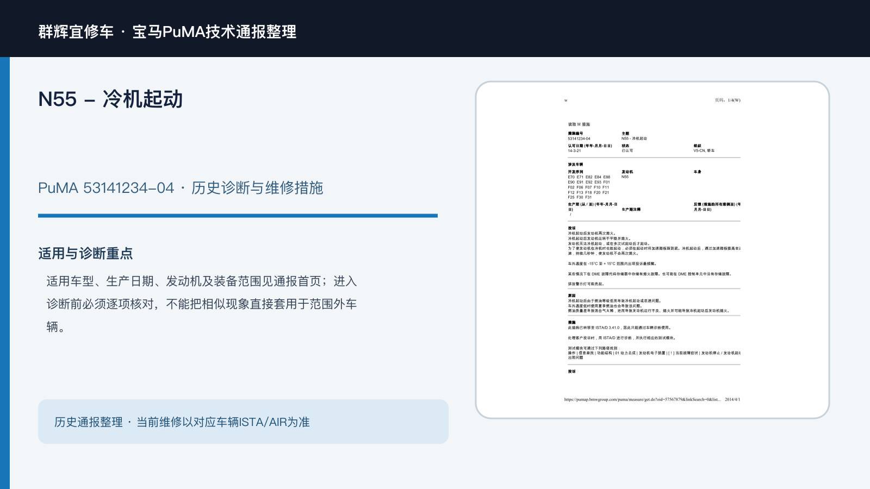The width and height of the screenshot is (870, 489).
Task: Select the 措施编号 53141234-04 field in the document
Action: click(579, 136)
